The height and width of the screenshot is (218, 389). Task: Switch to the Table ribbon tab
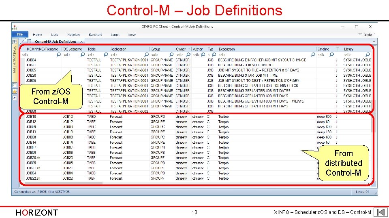coord(54,35)
